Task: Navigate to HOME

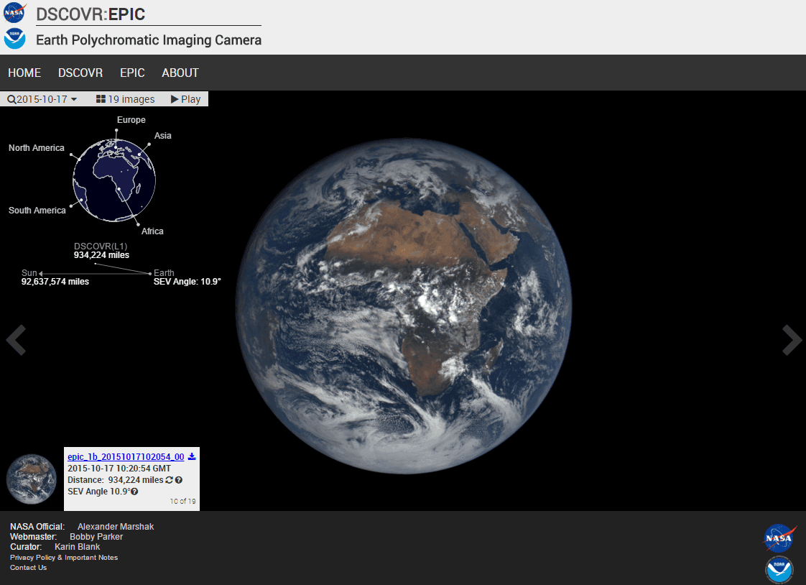Action: click(24, 73)
